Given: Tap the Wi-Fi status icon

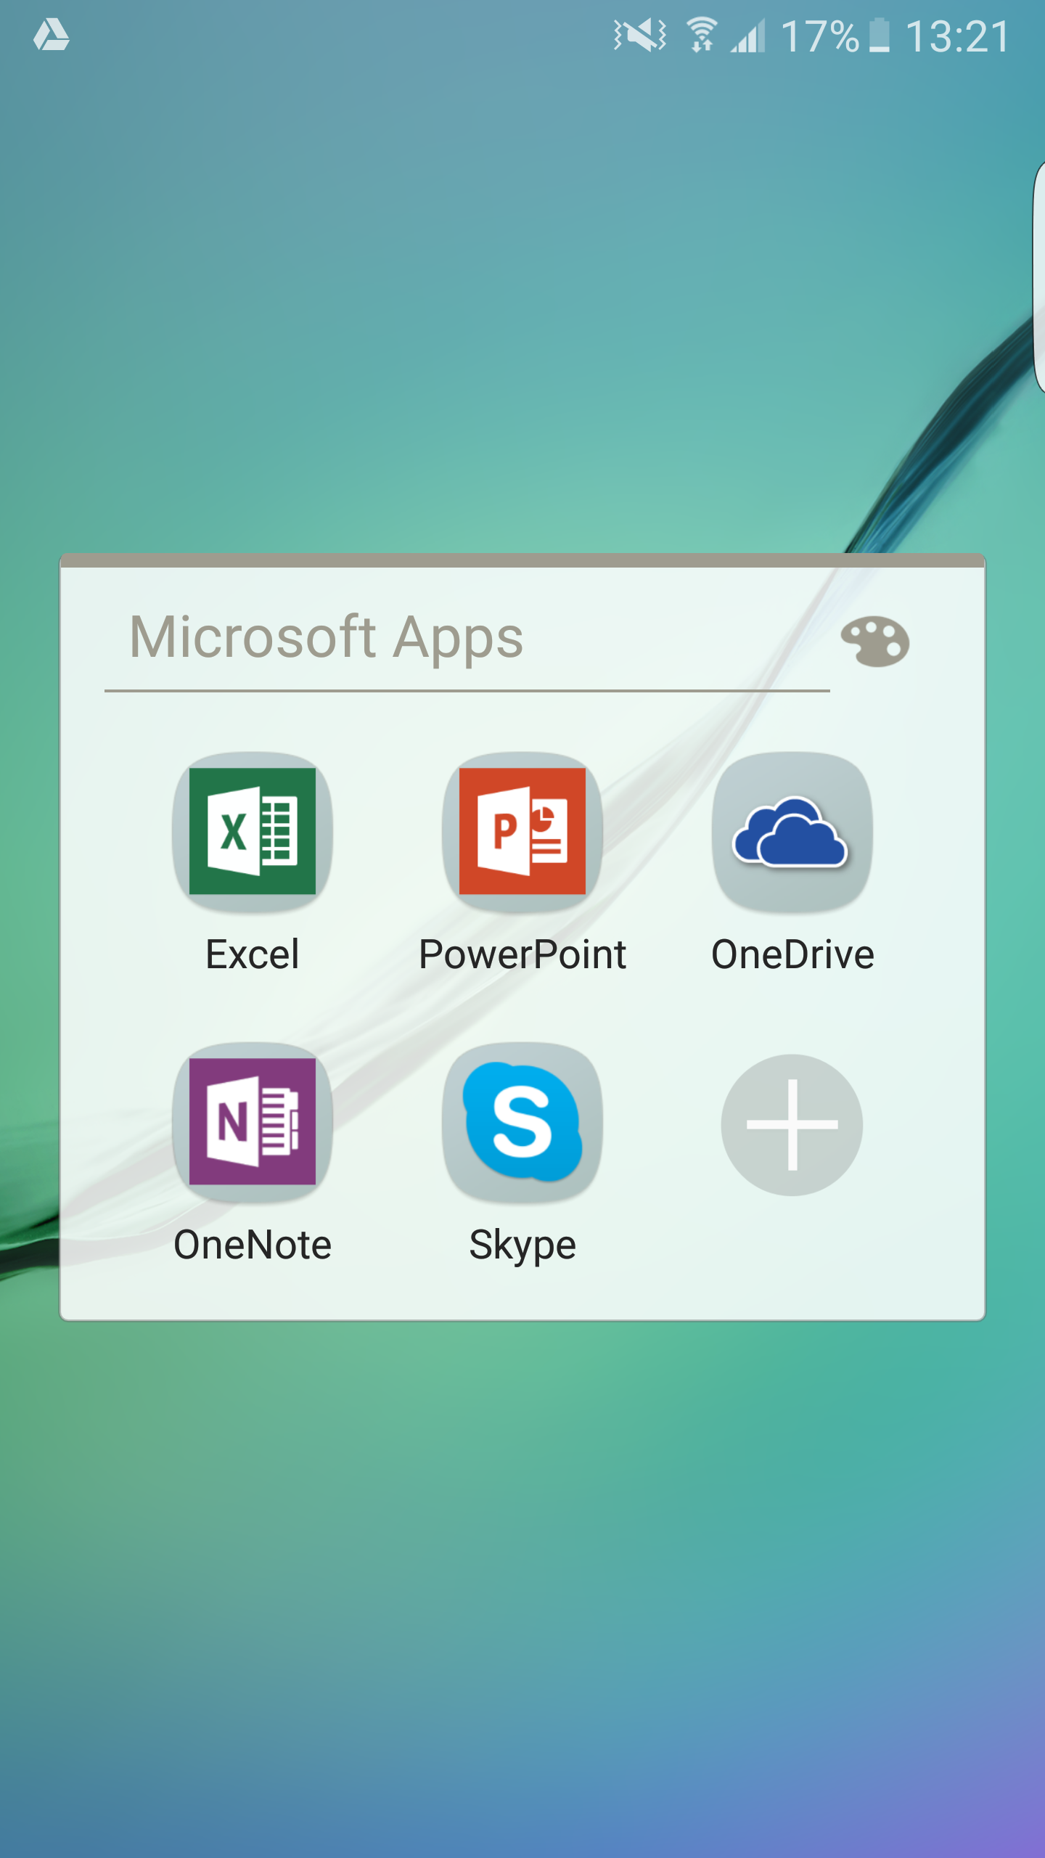Looking at the screenshot, I should pos(702,36).
